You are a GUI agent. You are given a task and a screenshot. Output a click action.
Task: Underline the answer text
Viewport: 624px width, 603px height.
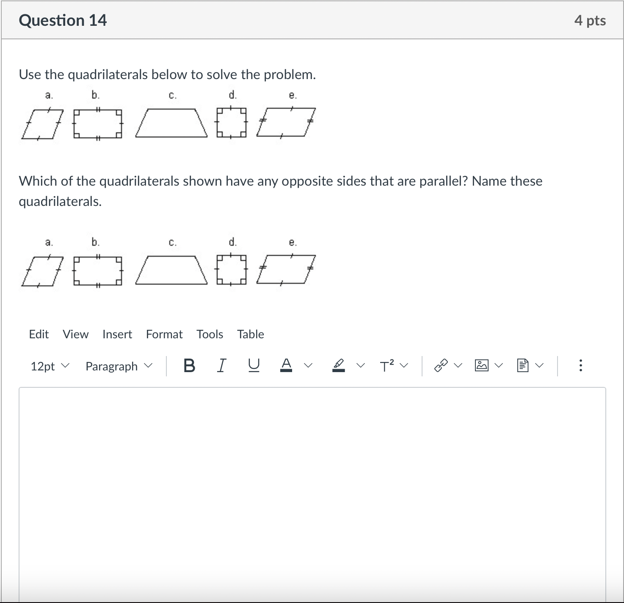[253, 366]
